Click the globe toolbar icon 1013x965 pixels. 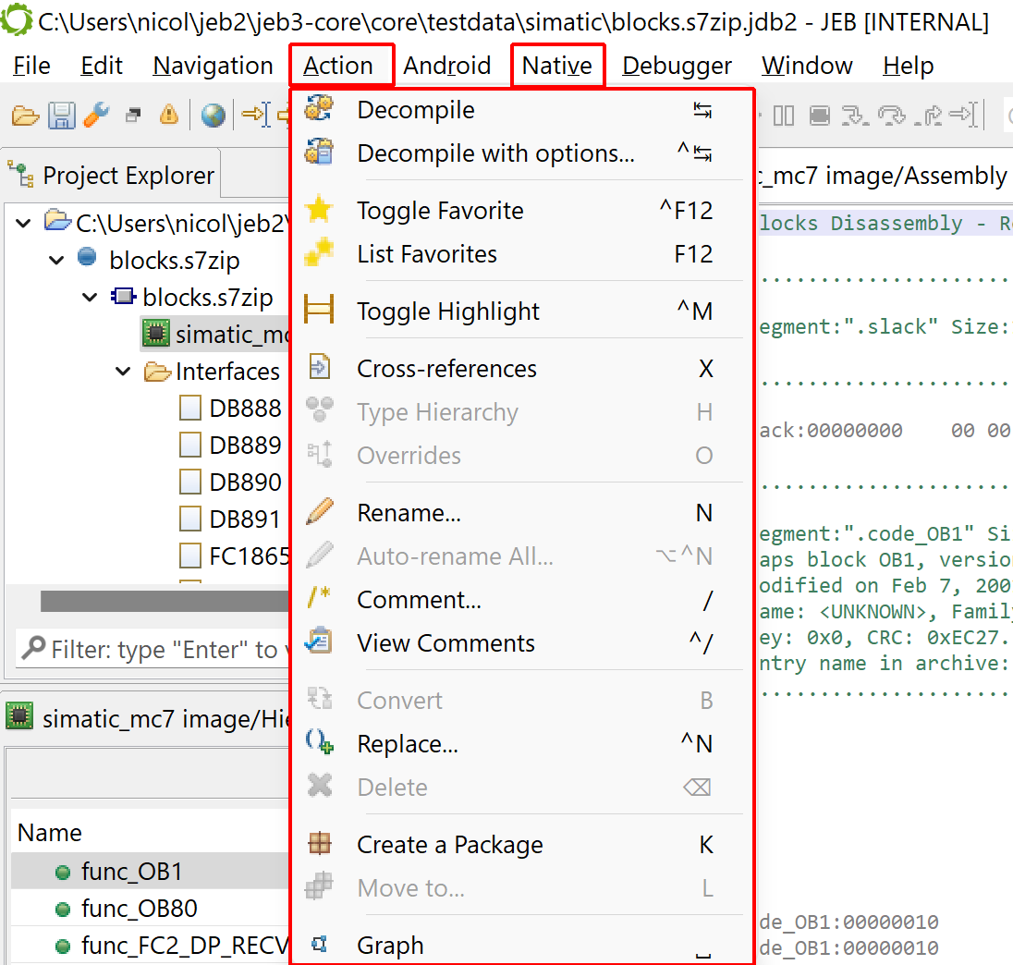(x=213, y=116)
